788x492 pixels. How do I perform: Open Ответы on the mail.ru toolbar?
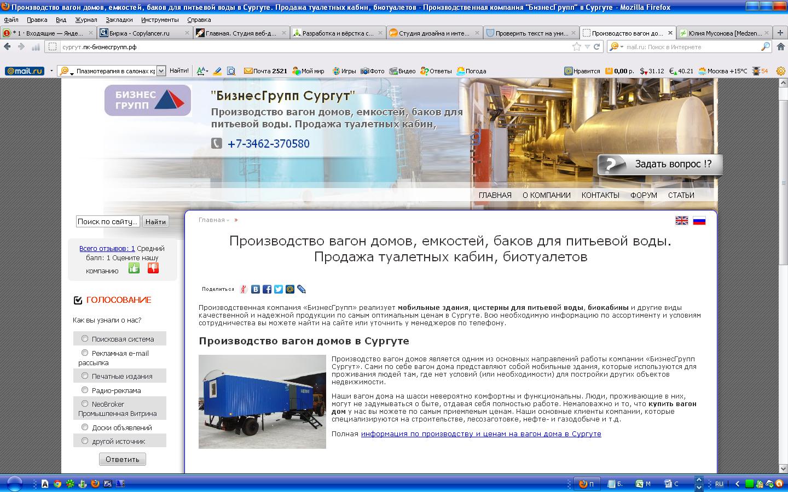pyautogui.click(x=436, y=71)
